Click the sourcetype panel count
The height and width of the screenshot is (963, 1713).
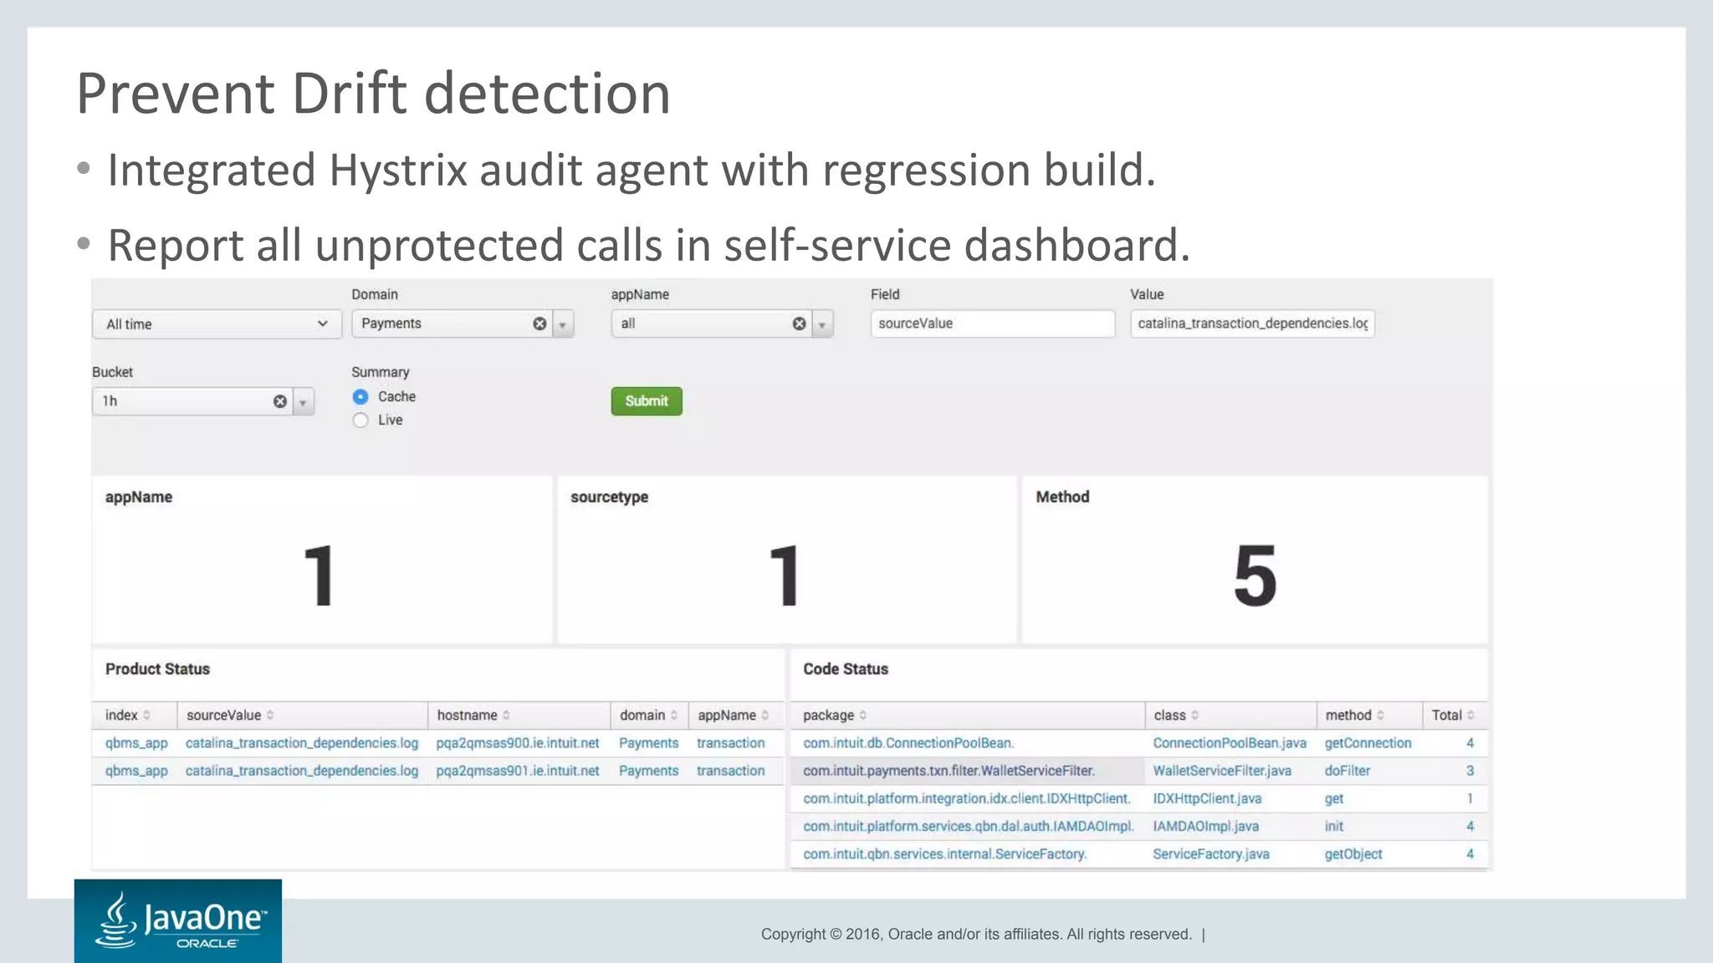coord(785,575)
